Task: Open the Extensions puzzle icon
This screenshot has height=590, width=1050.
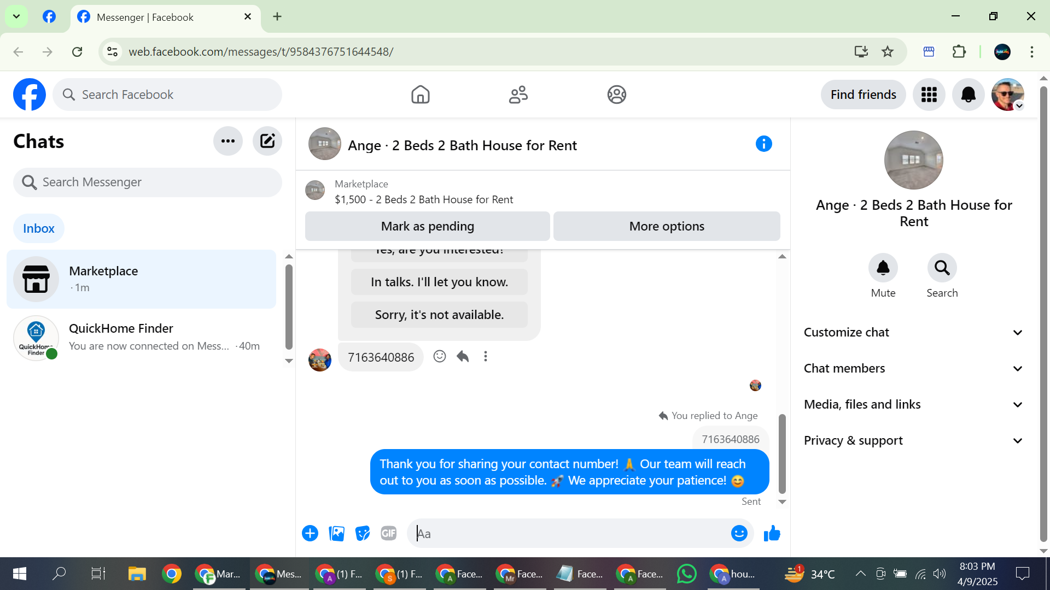Action: [959, 51]
